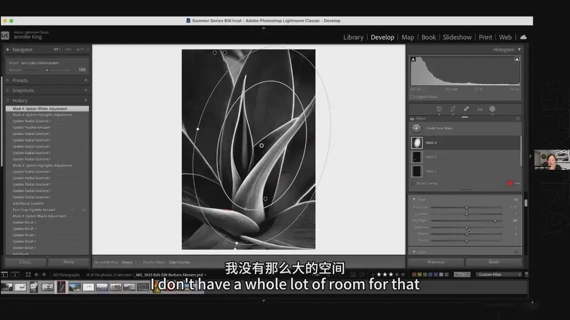Select the Red Eye correction tool

(480, 109)
